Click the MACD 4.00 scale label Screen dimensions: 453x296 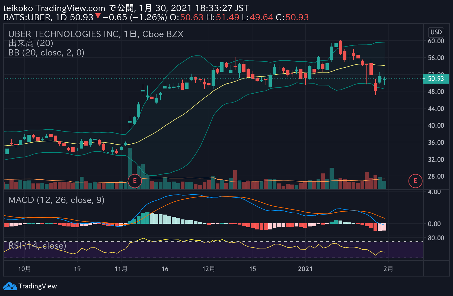tap(434, 192)
